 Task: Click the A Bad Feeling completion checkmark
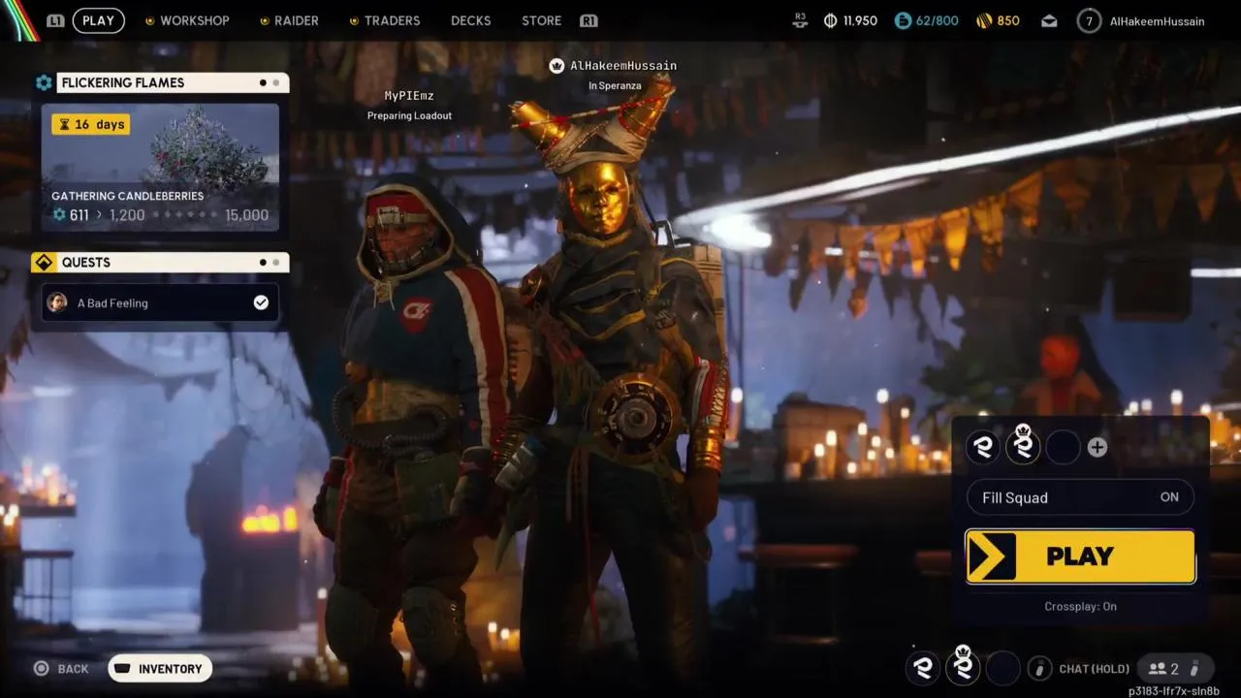261,302
